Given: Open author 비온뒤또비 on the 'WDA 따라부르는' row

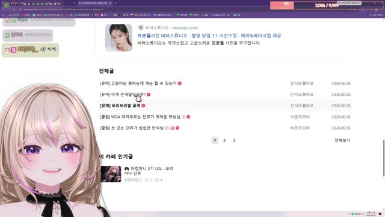Looking at the screenshot, I should (300, 117).
